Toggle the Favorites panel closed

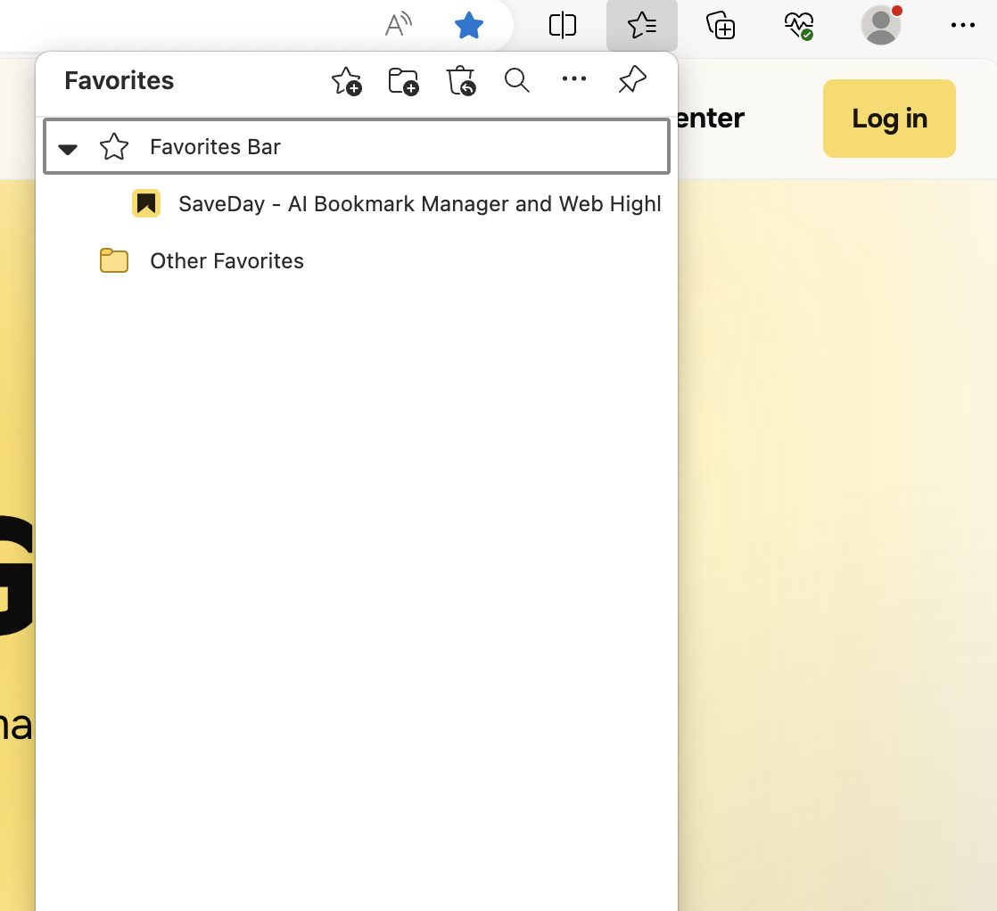pyautogui.click(x=641, y=25)
